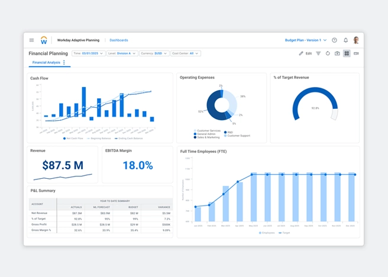Screen dimensions: 388x277
Task: Switch to presentation mode view
Action: (x=356, y=53)
